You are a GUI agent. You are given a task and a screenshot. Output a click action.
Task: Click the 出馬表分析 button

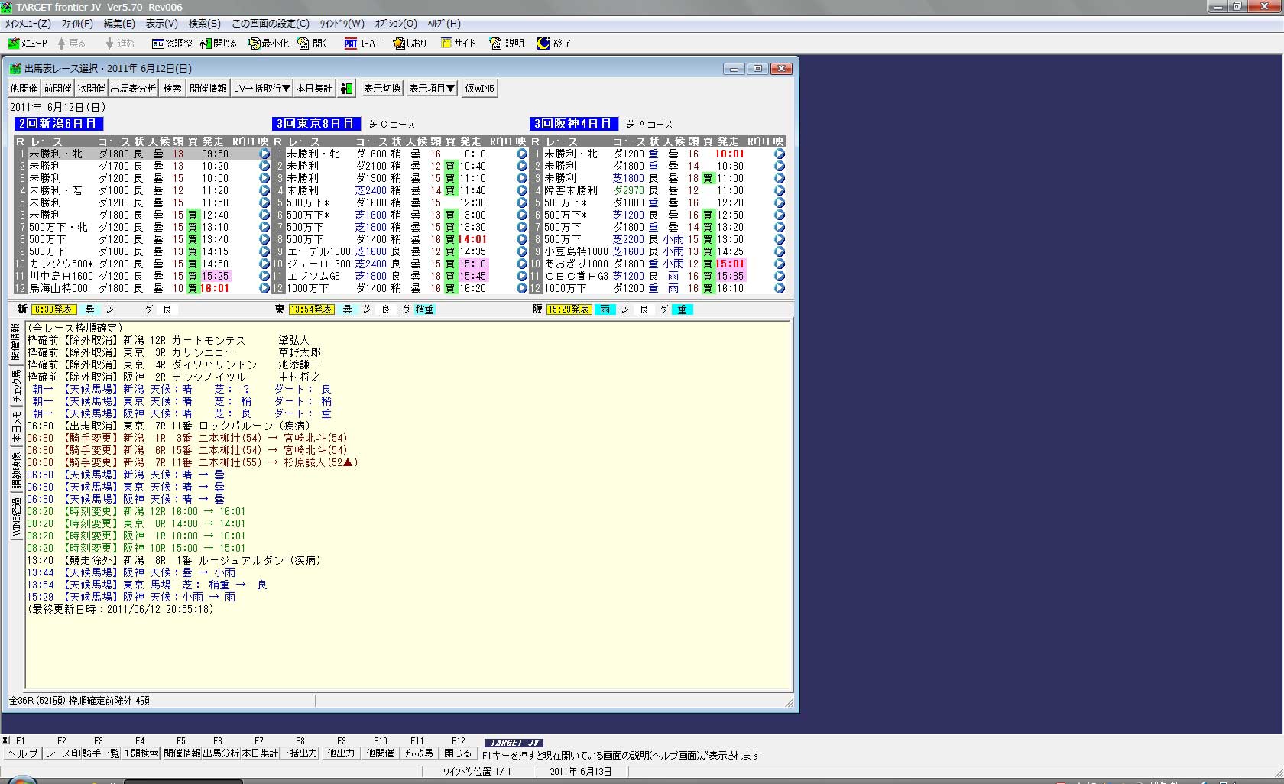[133, 89]
